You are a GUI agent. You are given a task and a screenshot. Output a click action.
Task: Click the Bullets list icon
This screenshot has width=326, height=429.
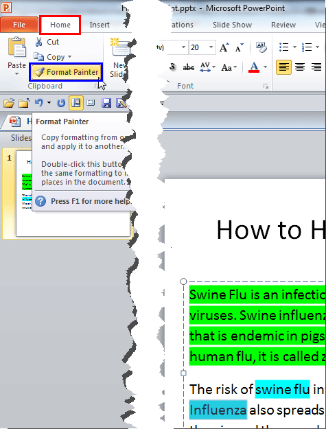tap(284, 47)
